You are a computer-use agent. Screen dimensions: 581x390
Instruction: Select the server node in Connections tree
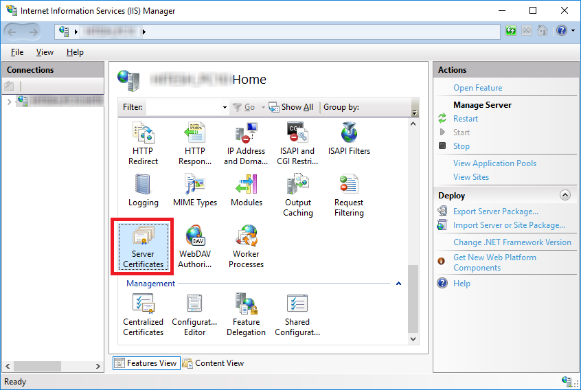[x=60, y=101]
